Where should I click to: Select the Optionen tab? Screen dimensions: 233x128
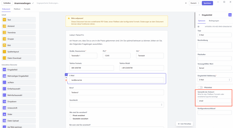(202, 21)
